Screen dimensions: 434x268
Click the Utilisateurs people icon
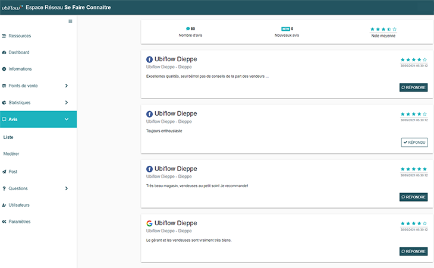pyautogui.click(x=4, y=205)
